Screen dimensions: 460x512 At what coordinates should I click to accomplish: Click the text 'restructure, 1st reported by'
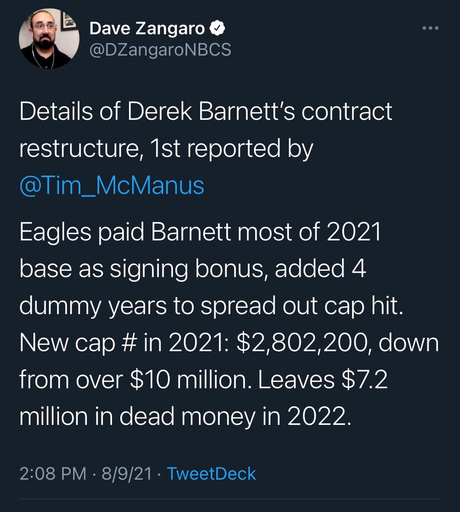click(167, 148)
